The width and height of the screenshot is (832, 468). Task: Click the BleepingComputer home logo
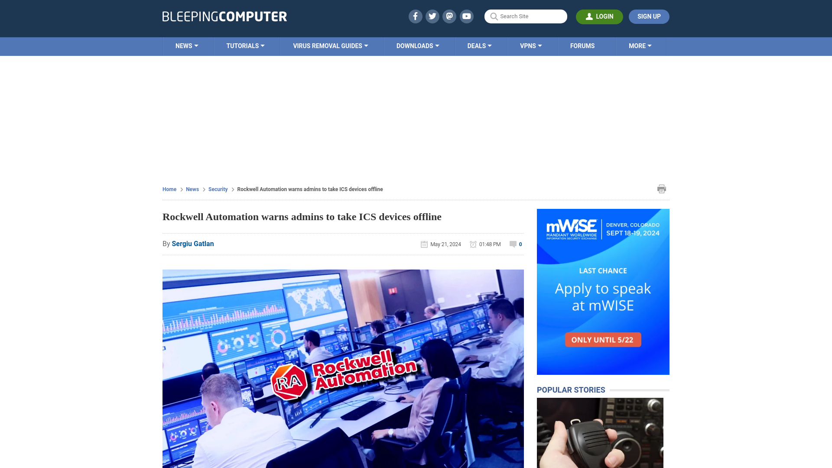224,16
